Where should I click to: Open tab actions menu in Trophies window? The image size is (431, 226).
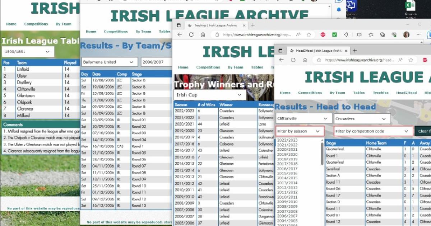178,25
